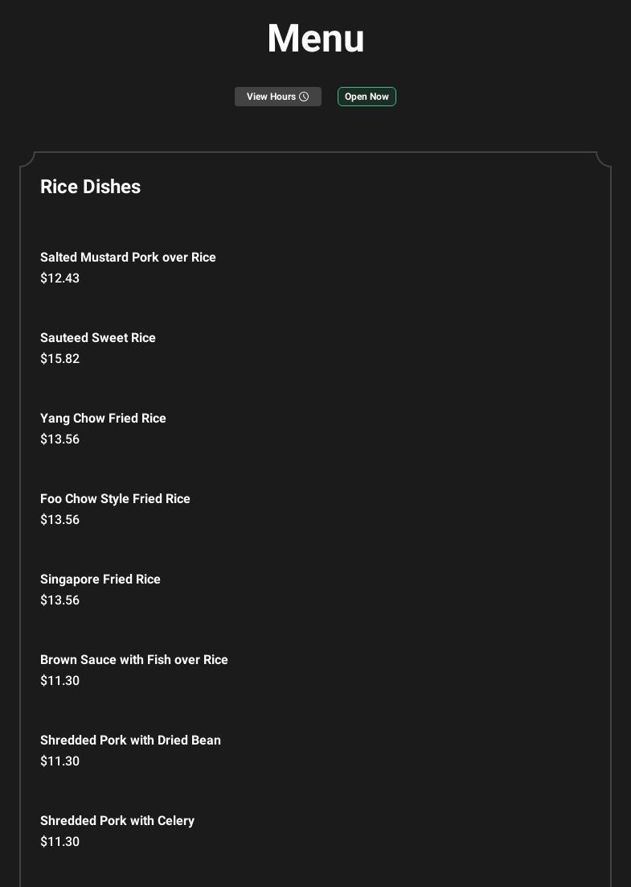Click the price under Foo Chow Style Fried Rice

pyautogui.click(x=59, y=520)
